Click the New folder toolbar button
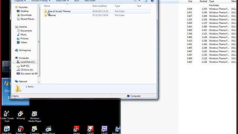 (90, 1)
